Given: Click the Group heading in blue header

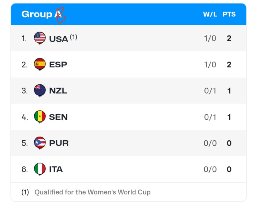Looking at the screenshot, I should tap(37, 14).
